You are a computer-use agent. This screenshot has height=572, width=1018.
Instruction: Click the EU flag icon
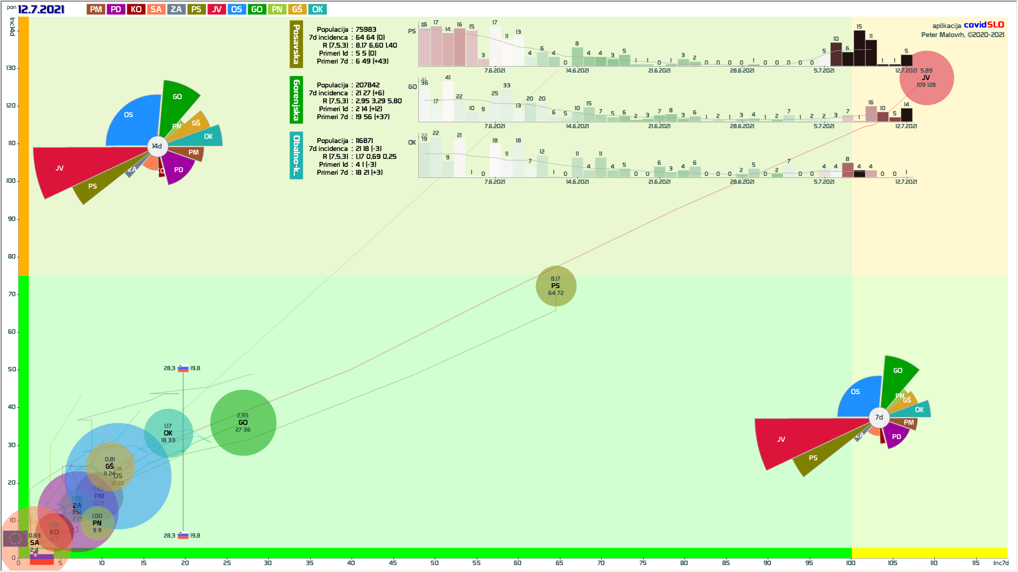(15, 539)
